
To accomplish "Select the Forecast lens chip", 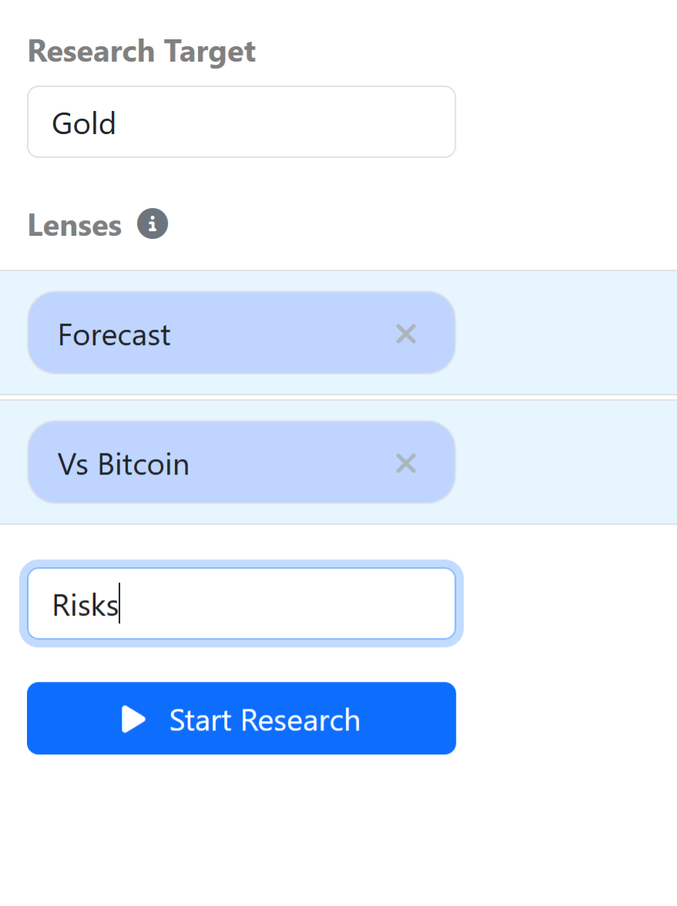I will (242, 333).
